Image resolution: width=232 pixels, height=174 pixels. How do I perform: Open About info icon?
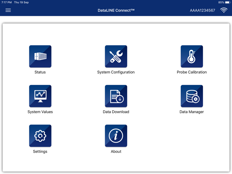click(116, 136)
